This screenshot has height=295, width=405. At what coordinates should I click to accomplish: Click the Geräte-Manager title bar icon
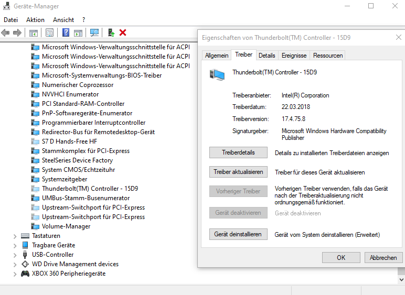[x=6, y=6]
